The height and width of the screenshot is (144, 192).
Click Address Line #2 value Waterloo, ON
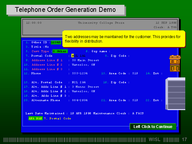84,65
